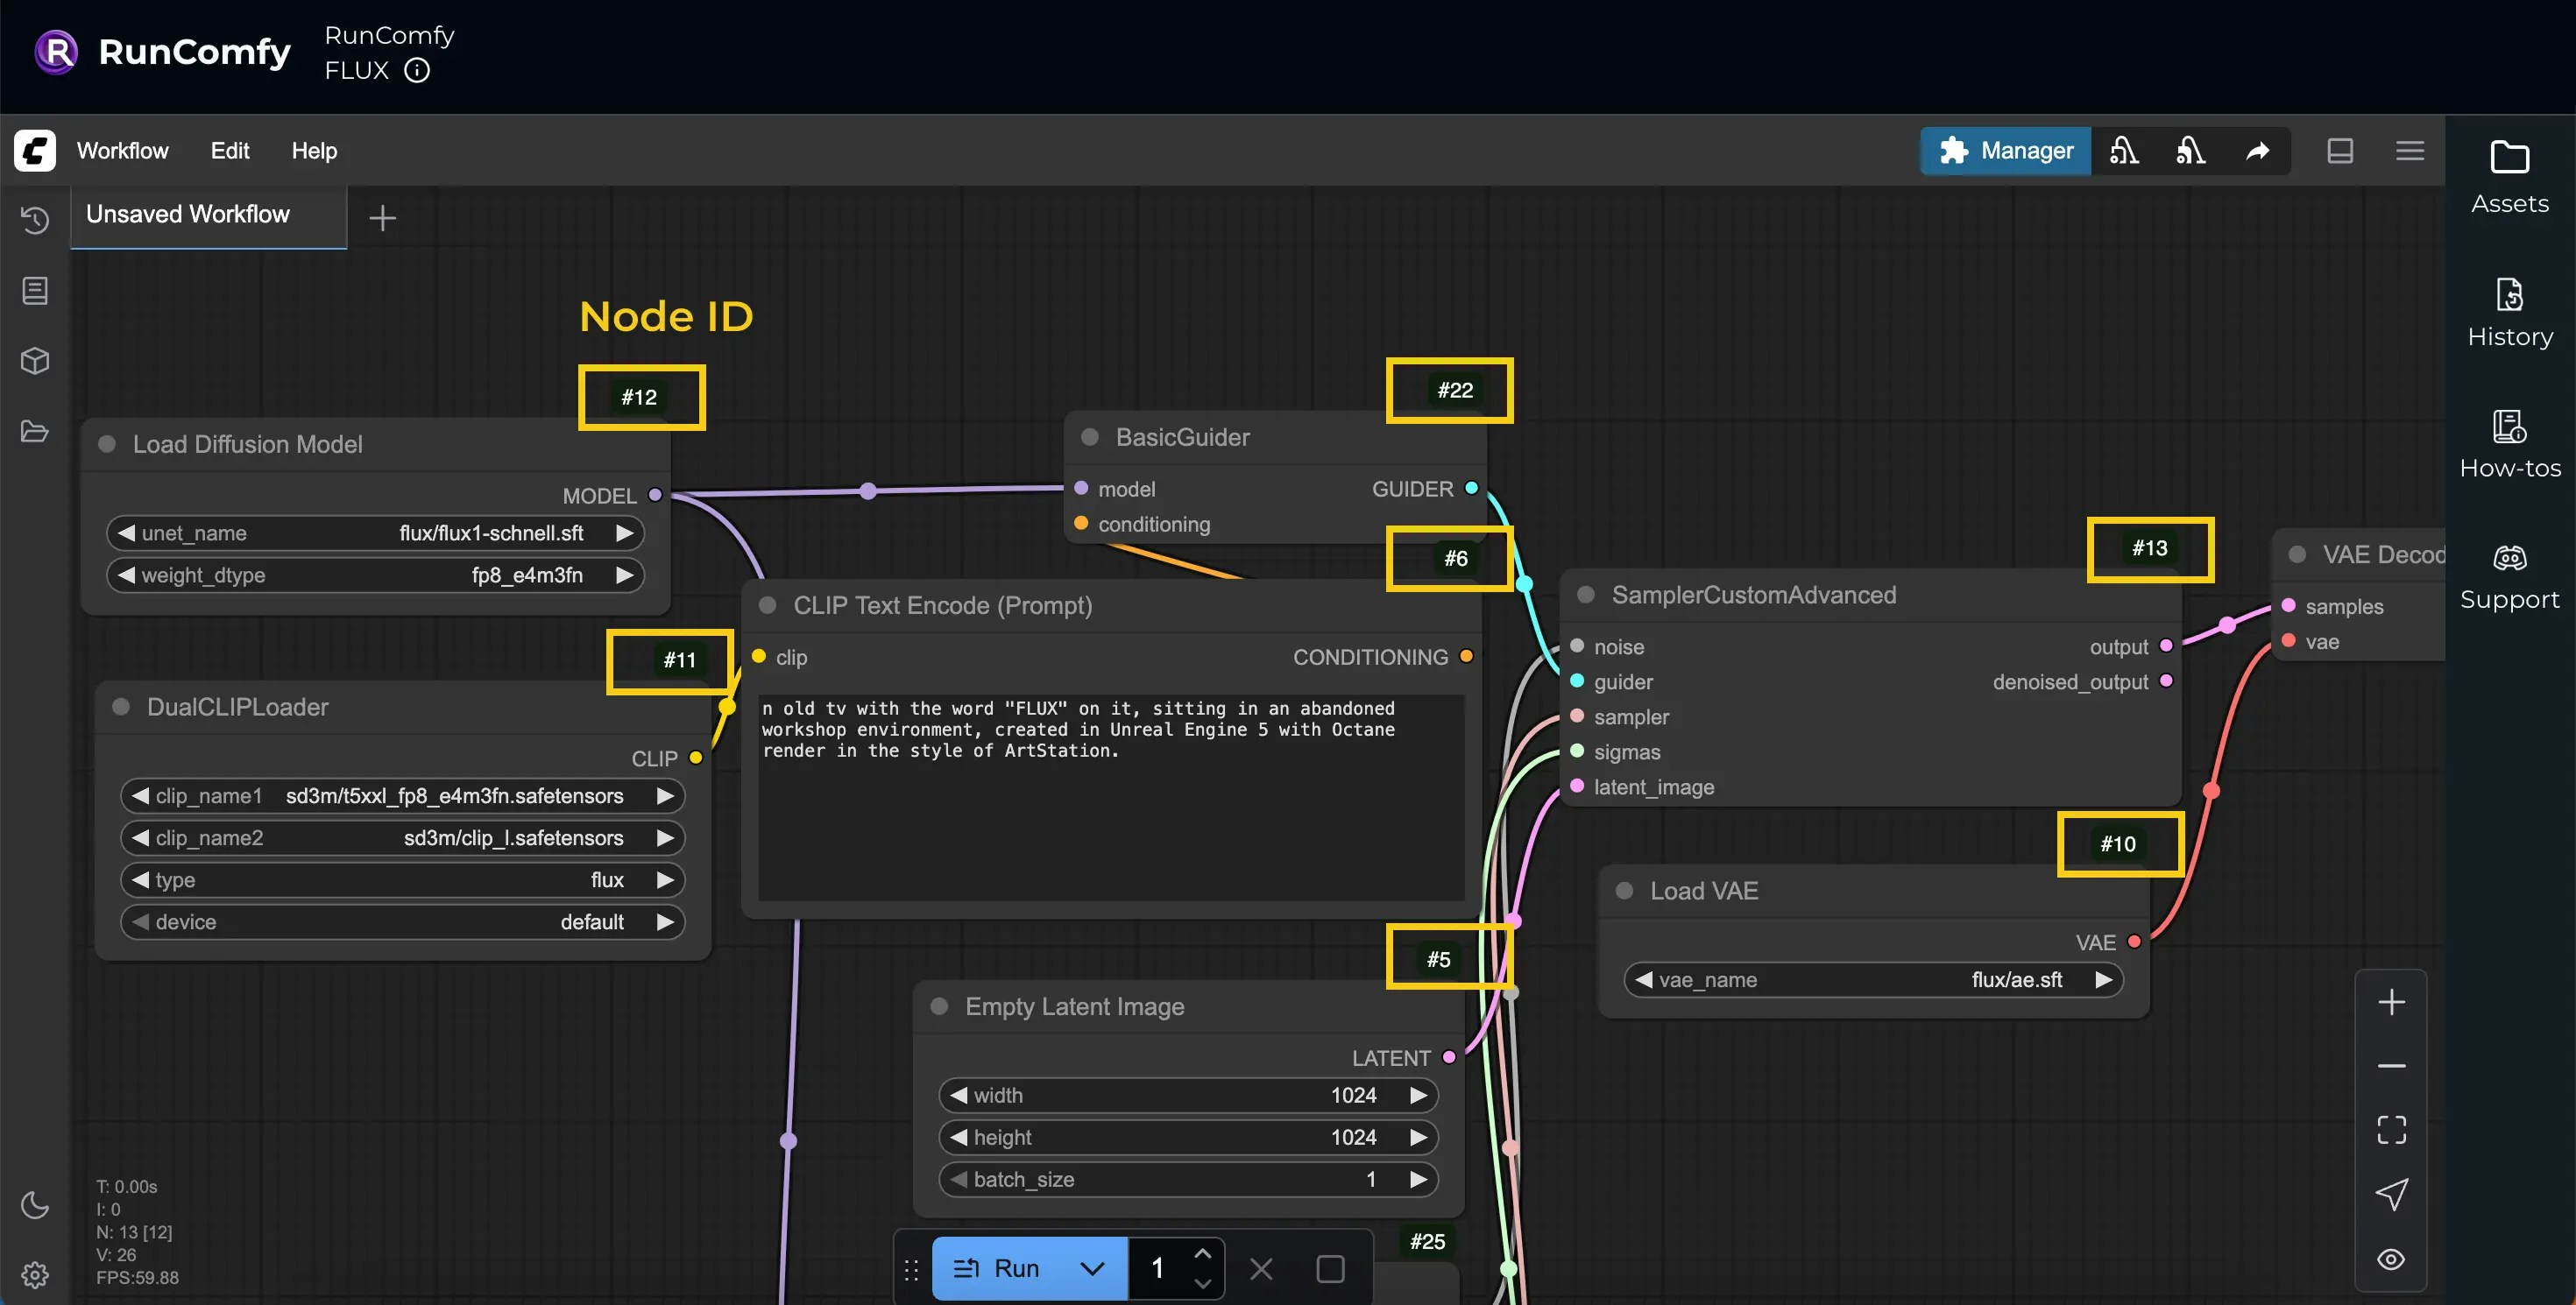Collapse the BasicGuider node dot
This screenshot has height=1305, width=2576.
click(x=1090, y=438)
